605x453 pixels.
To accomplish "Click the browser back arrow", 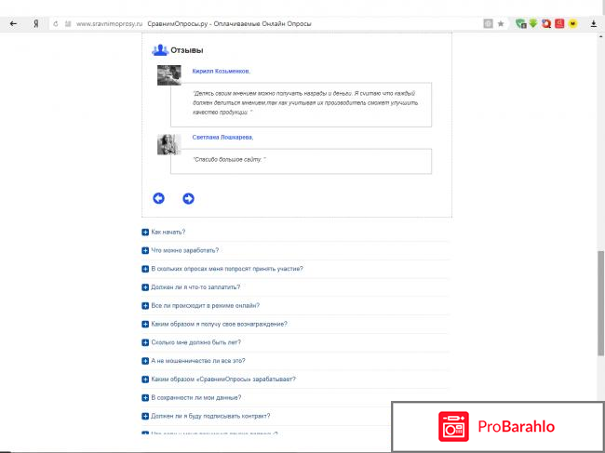I will tap(12, 22).
